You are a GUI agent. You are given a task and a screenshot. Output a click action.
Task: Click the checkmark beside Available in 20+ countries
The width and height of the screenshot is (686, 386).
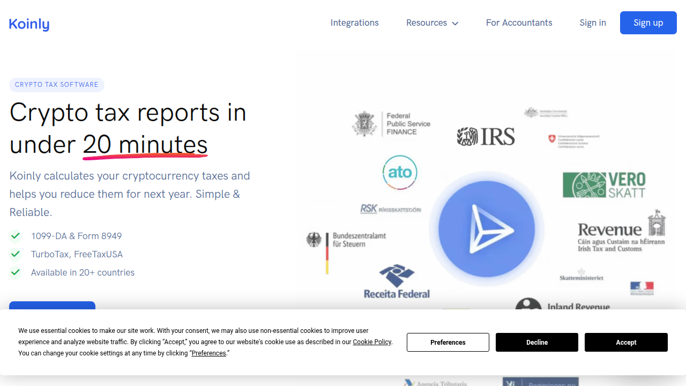point(15,272)
